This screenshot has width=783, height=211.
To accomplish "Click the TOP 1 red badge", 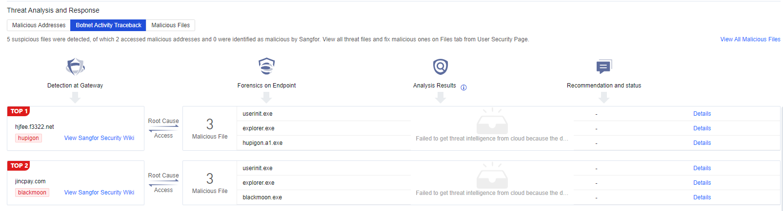I will pyautogui.click(x=19, y=111).
